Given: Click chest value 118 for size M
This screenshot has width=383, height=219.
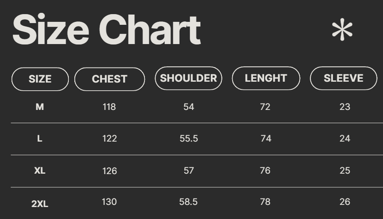Looking at the screenshot, I should 109,107.
